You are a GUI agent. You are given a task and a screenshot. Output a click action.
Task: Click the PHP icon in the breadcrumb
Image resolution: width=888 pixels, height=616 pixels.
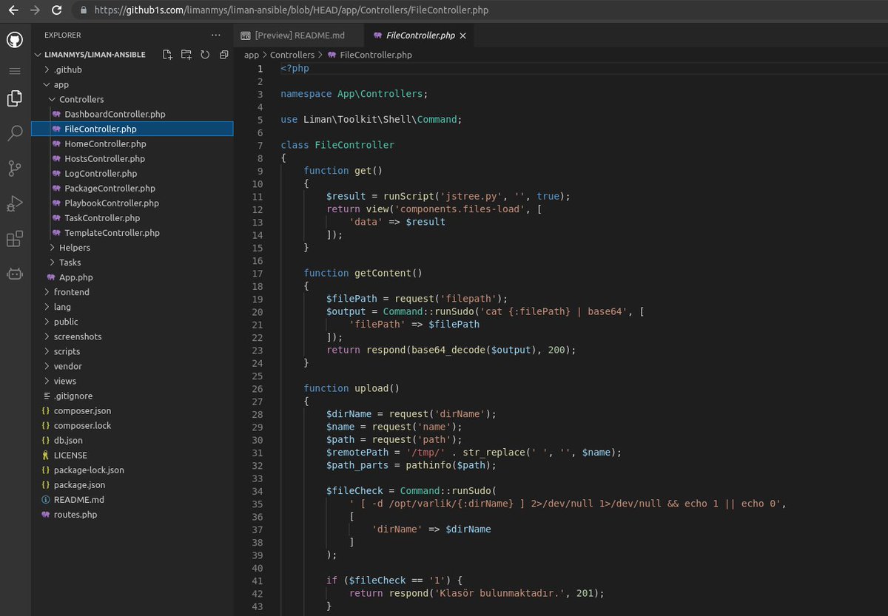pos(332,55)
